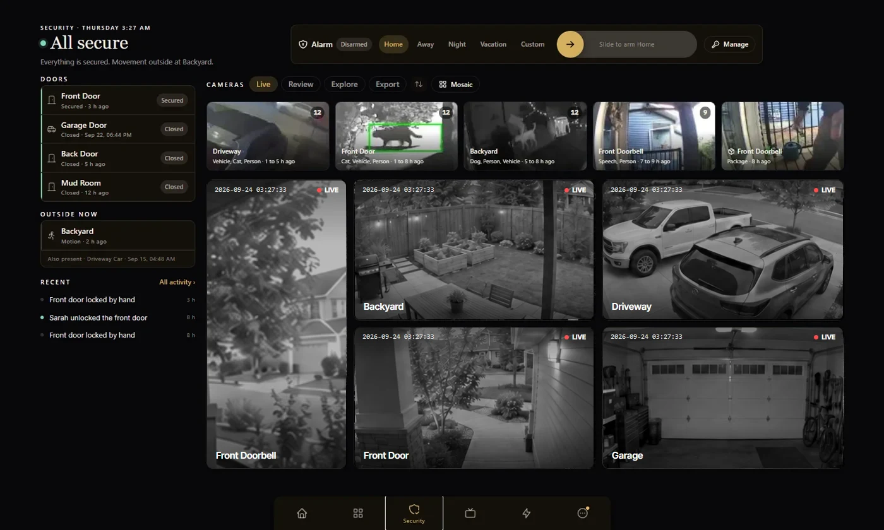Click the Back Door door icon

tap(52, 158)
